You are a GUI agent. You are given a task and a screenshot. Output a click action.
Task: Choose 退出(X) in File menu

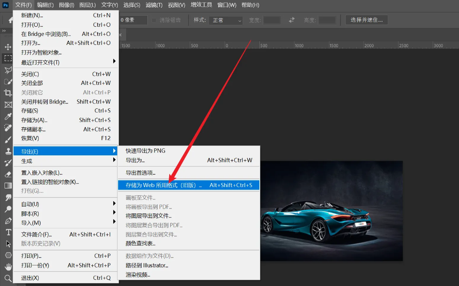point(66,278)
